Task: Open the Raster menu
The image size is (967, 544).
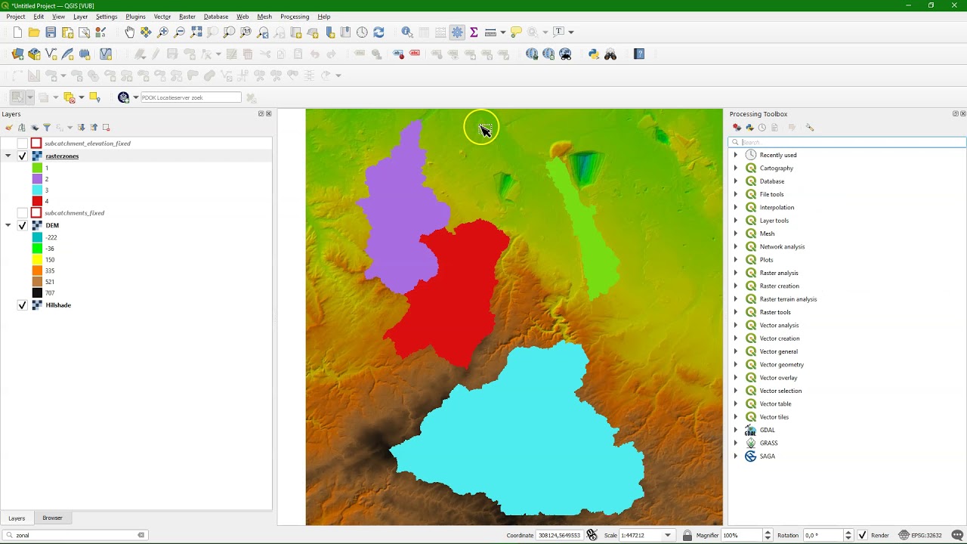Action: [x=187, y=17]
